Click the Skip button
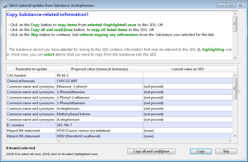The height and width of the screenshot is (162, 248). [226, 151]
